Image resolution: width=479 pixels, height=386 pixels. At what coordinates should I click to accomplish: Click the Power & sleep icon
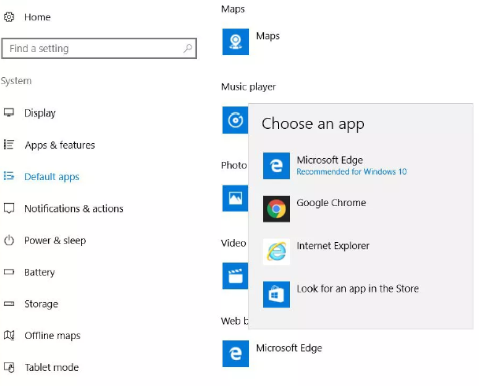pos(9,241)
